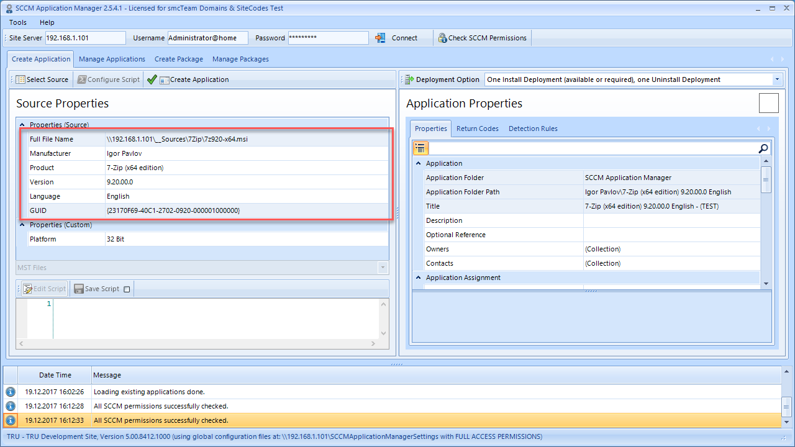The height and width of the screenshot is (447, 795).
Task: Click the Site Server address field
Action: (86, 38)
